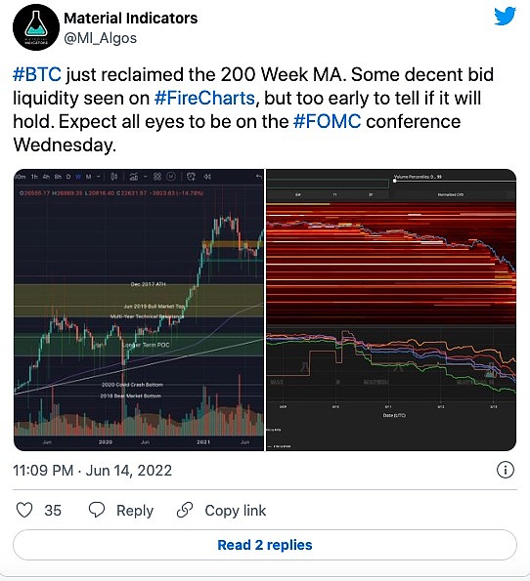This screenshot has height=581, width=530.
Task: Click the tweet info circle icon
Action: point(506,470)
